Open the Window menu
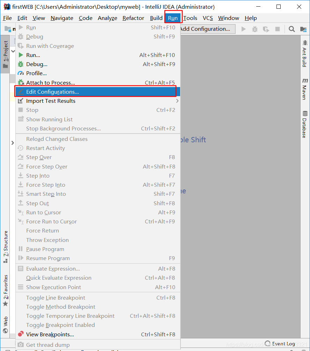The width and height of the screenshot is (310, 351). point(228,18)
